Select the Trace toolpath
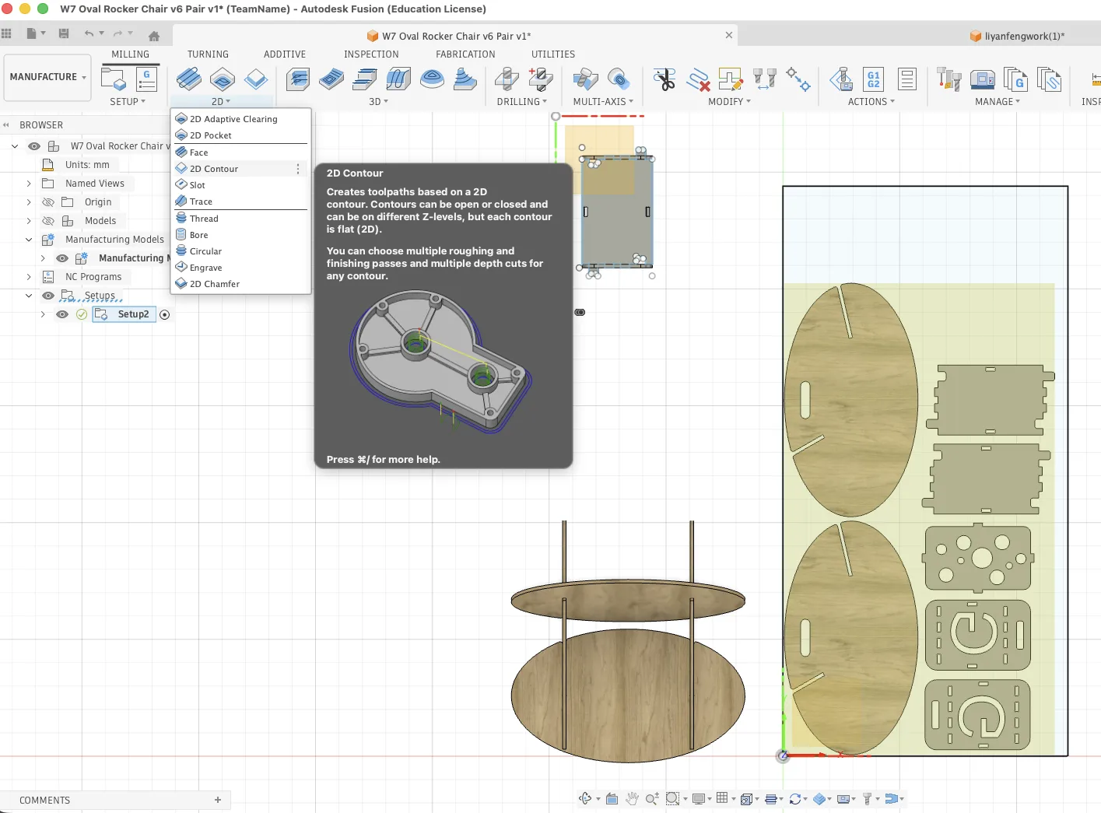 [x=199, y=201]
